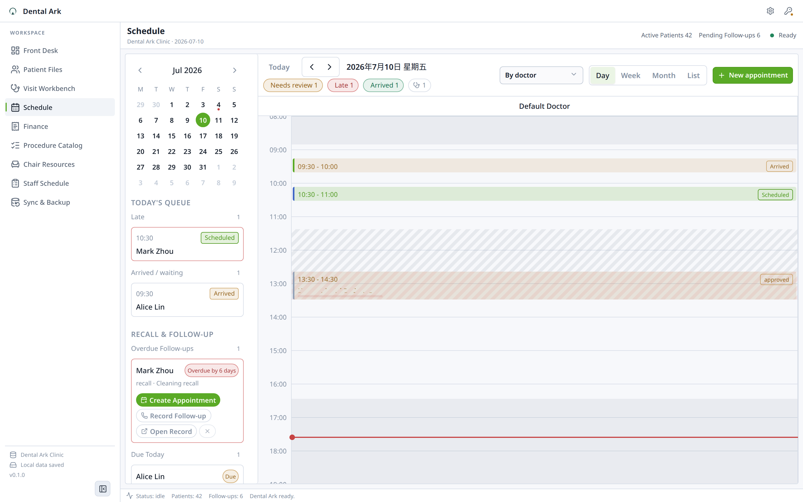
Task: Toggle the Arrived filter chip
Action: [x=383, y=85]
